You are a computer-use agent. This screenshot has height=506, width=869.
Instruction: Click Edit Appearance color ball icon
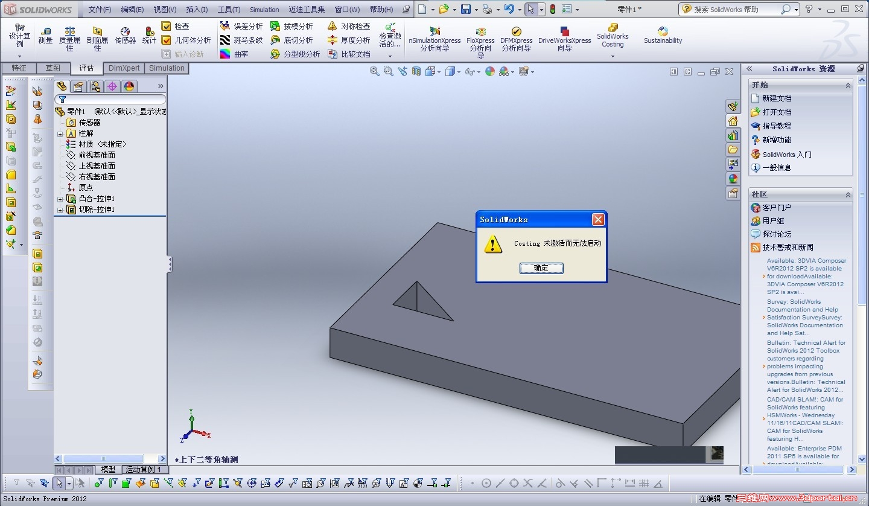(490, 71)
